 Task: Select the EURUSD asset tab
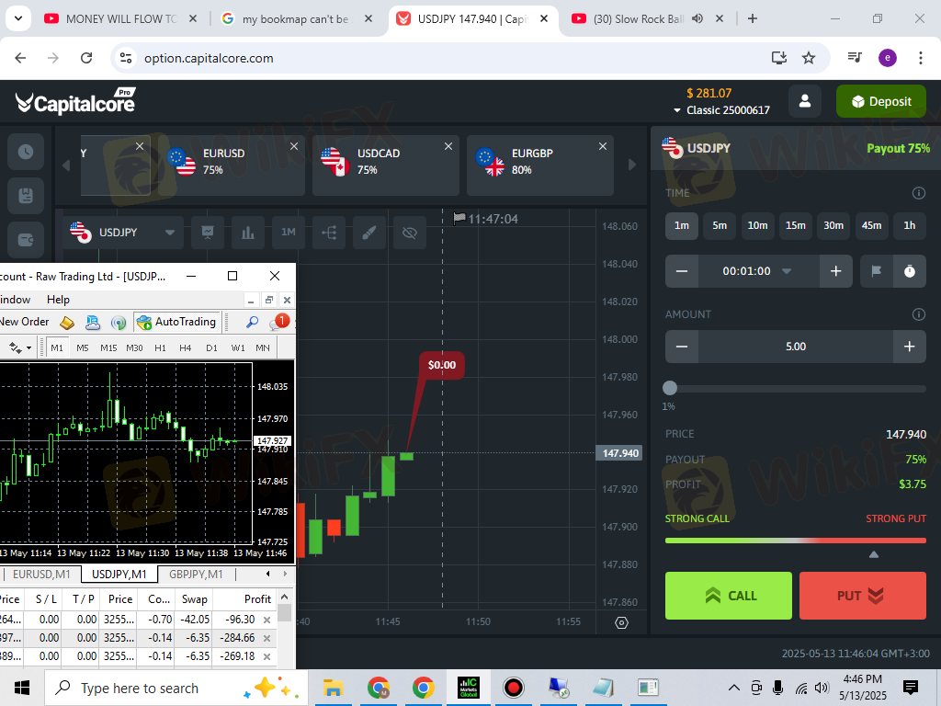click(231, 165)
